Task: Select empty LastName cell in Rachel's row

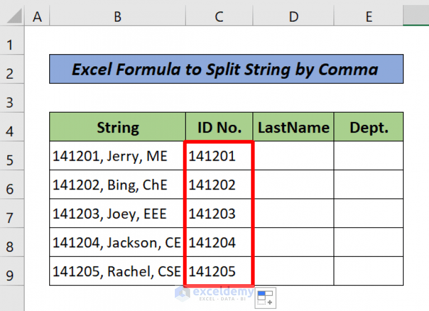Action: pos(293,271)
